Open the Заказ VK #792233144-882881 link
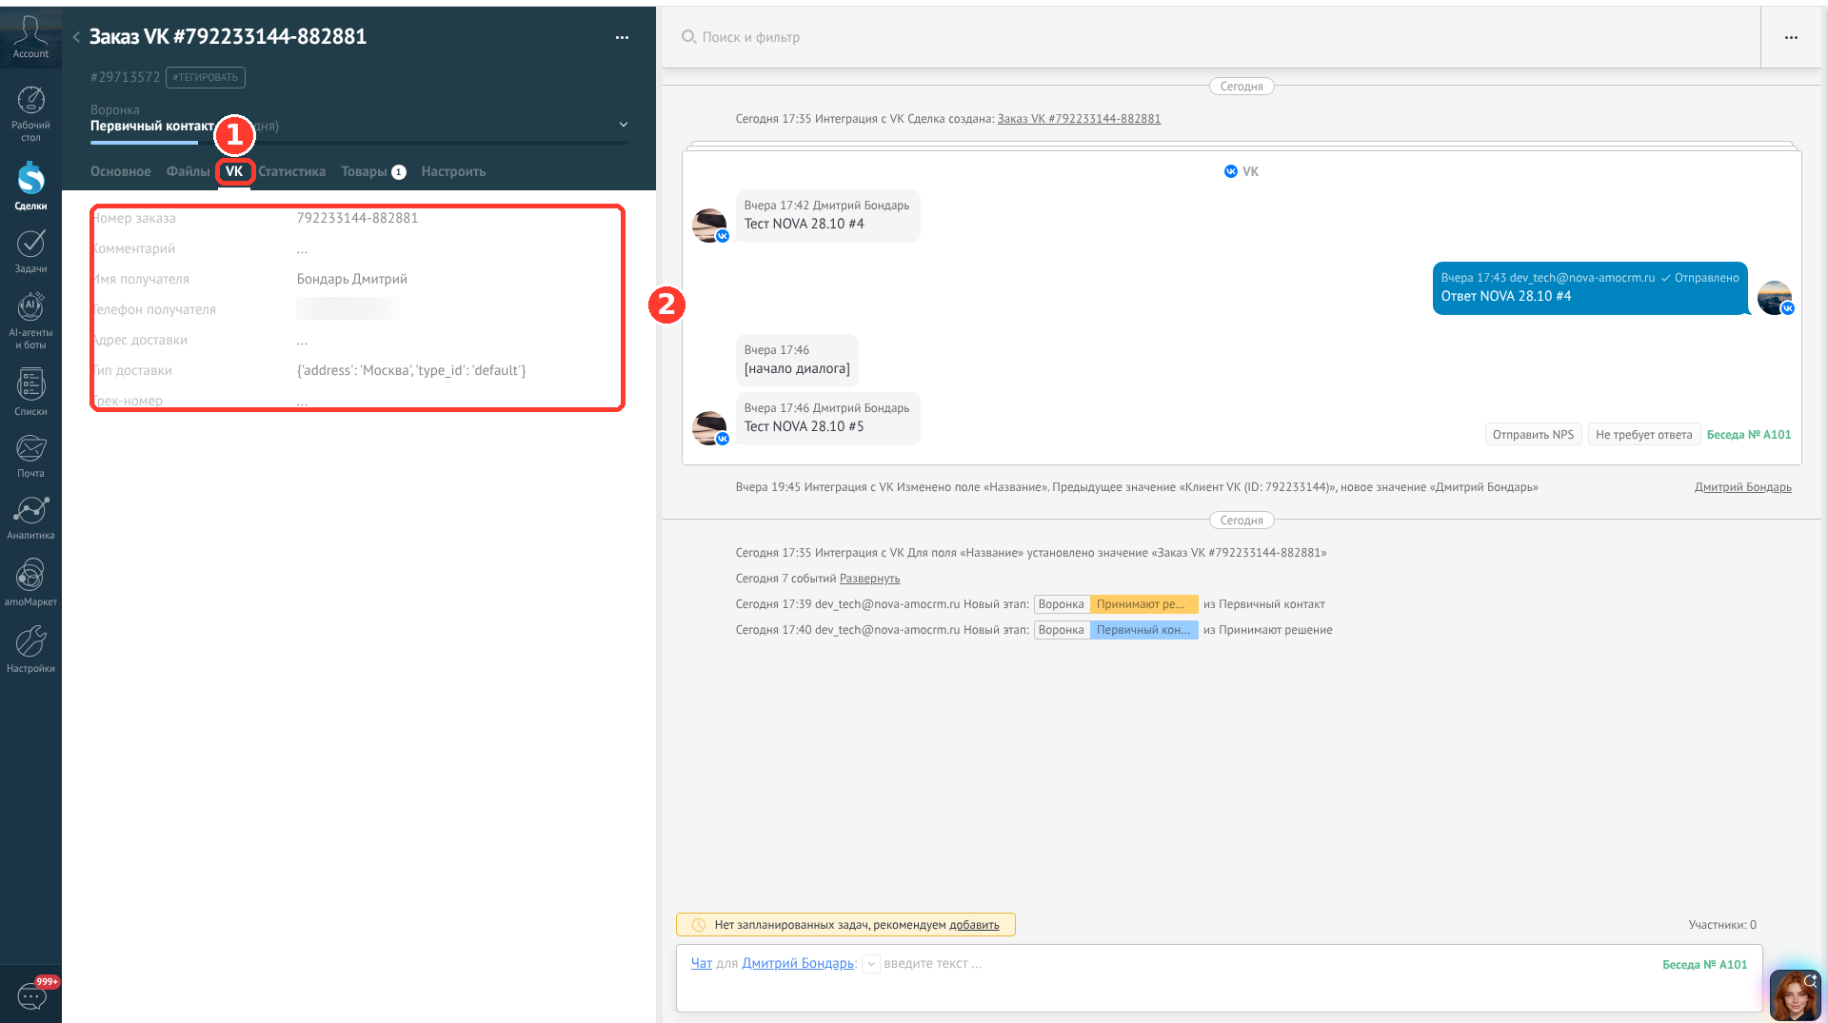The height and width of the screenshot is (1023, 1828). [x=1079, y=119]
